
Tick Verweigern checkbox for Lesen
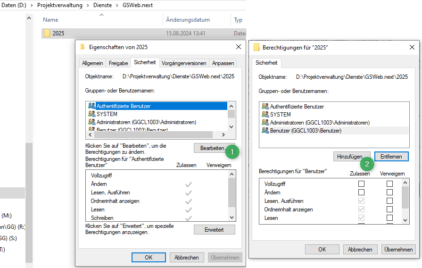[x=389, y=218]
